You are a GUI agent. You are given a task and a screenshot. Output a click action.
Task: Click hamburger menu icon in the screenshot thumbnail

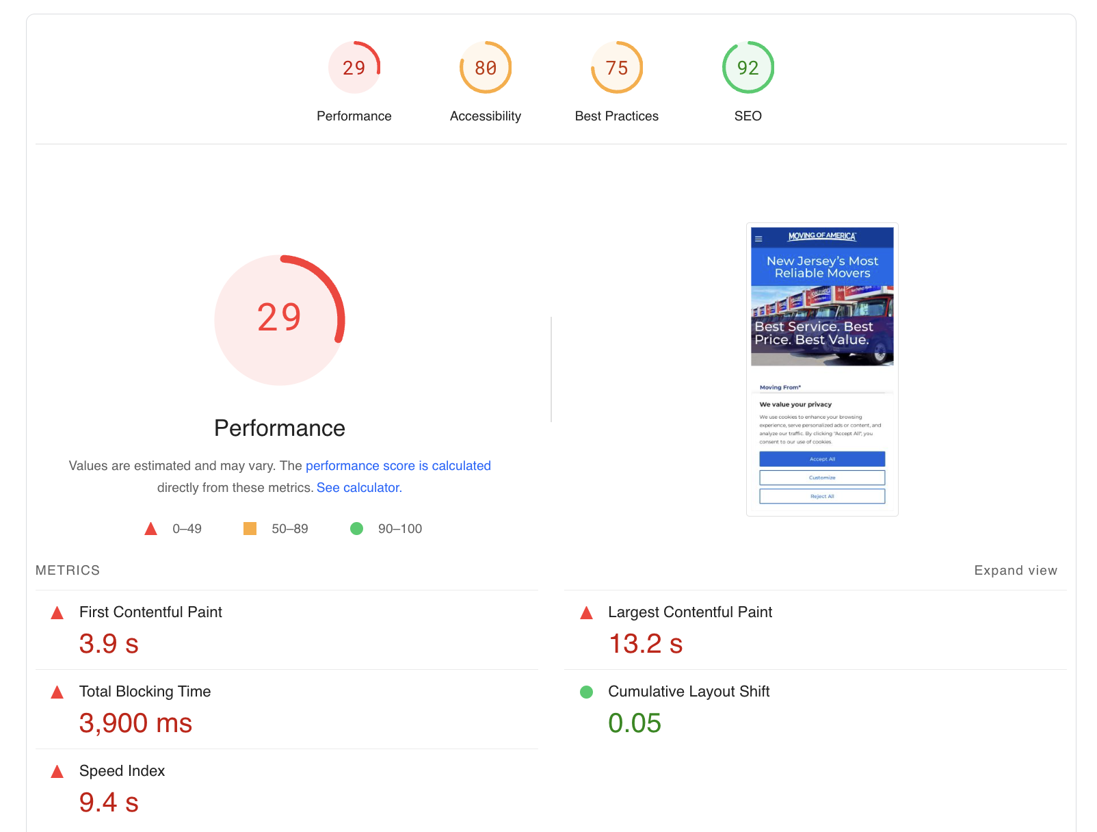758,239
